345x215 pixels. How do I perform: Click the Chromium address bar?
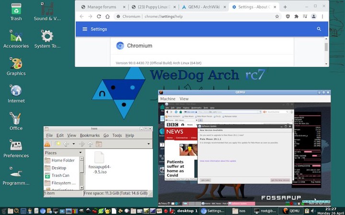pos(197,16)
